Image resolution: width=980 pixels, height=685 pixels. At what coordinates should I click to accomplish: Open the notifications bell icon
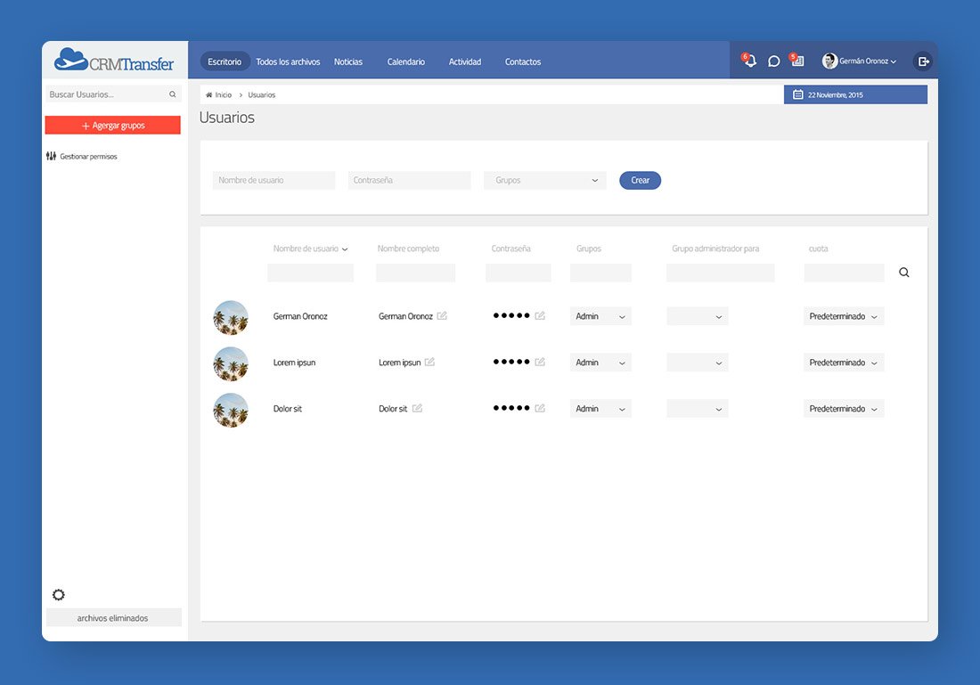pyautogui.click(x=749, y=61)
